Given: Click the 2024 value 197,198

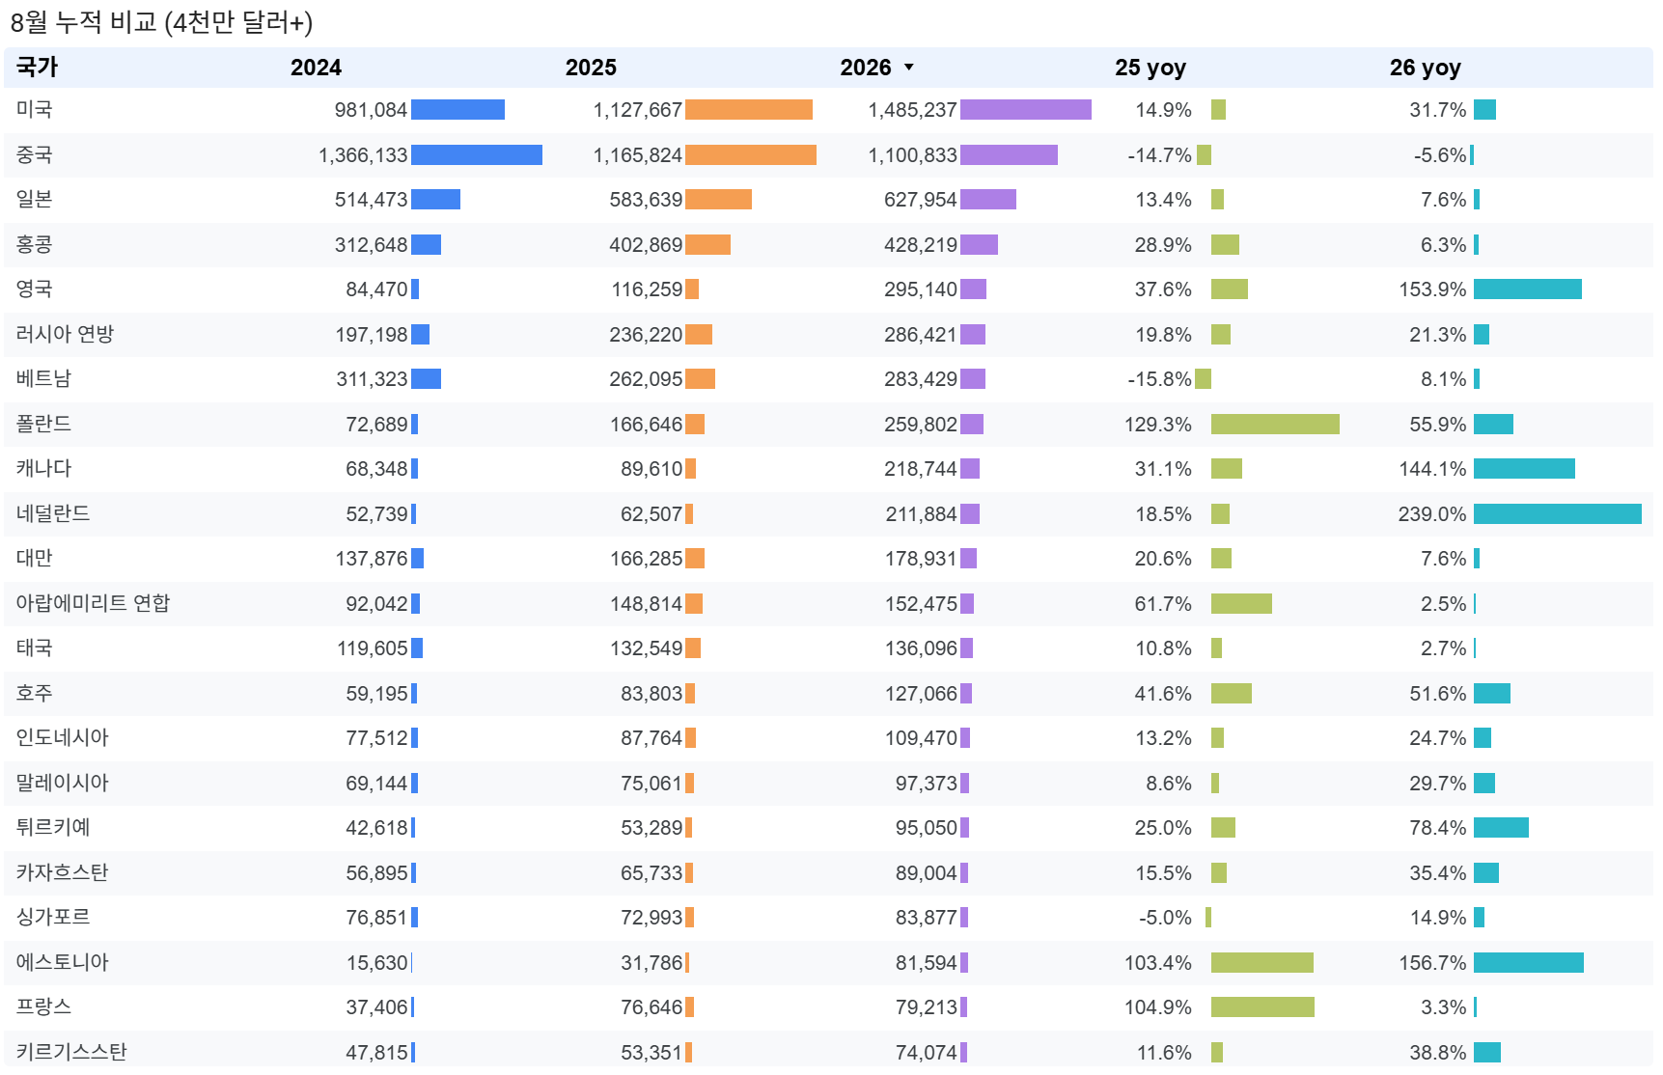Looking at the screenshot, I should point(372,335).
